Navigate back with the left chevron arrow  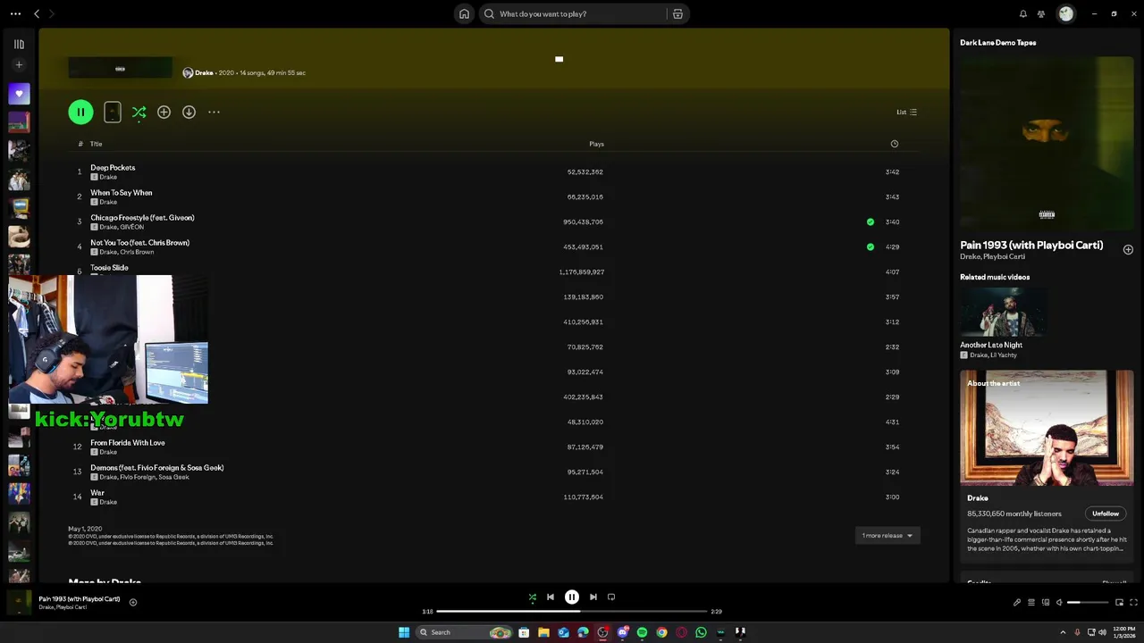click(x=37, y=13)
